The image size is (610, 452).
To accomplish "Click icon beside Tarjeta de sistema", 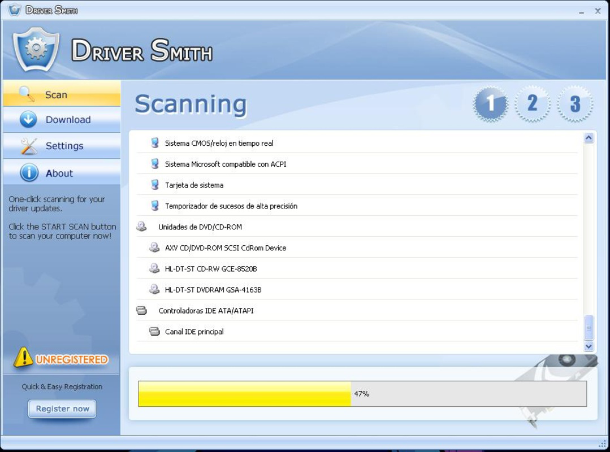I will 155,185.
